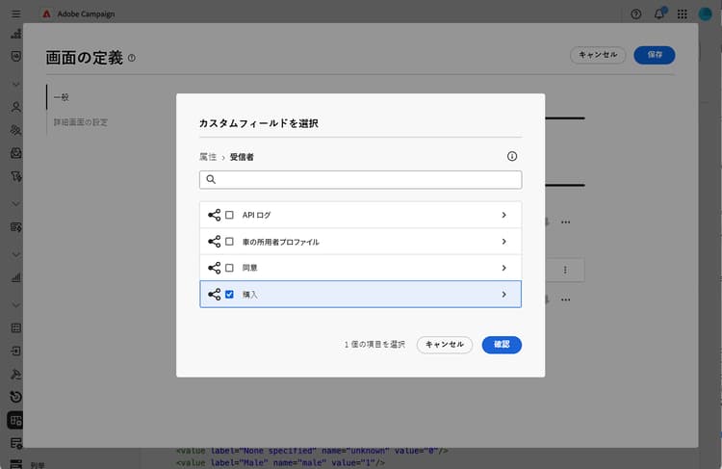Click the link icon beside API ログ
722x469 pixels.
point(214,215)
